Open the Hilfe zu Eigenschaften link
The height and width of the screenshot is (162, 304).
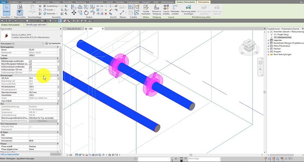point(10,154)
